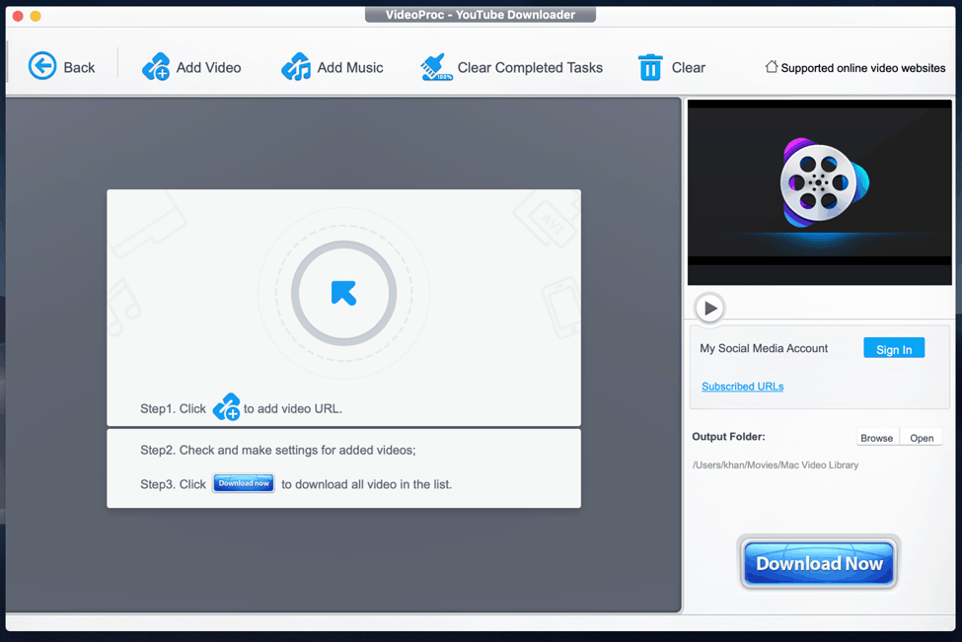
Task: Click the VideoProc YouTube Downloader title bar
Action: click(481, 14)
